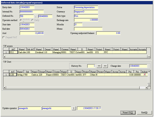This screenshot has width=154, height=117.
Task: Click the PPC cell in T/F source
Action: pyautogui.click(x=108, y=52)
